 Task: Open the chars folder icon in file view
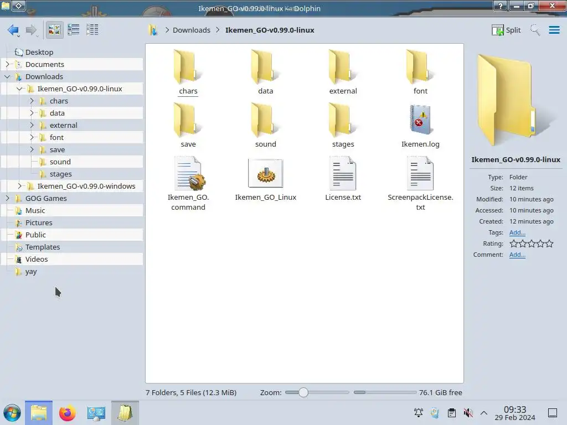pos(188,67)
